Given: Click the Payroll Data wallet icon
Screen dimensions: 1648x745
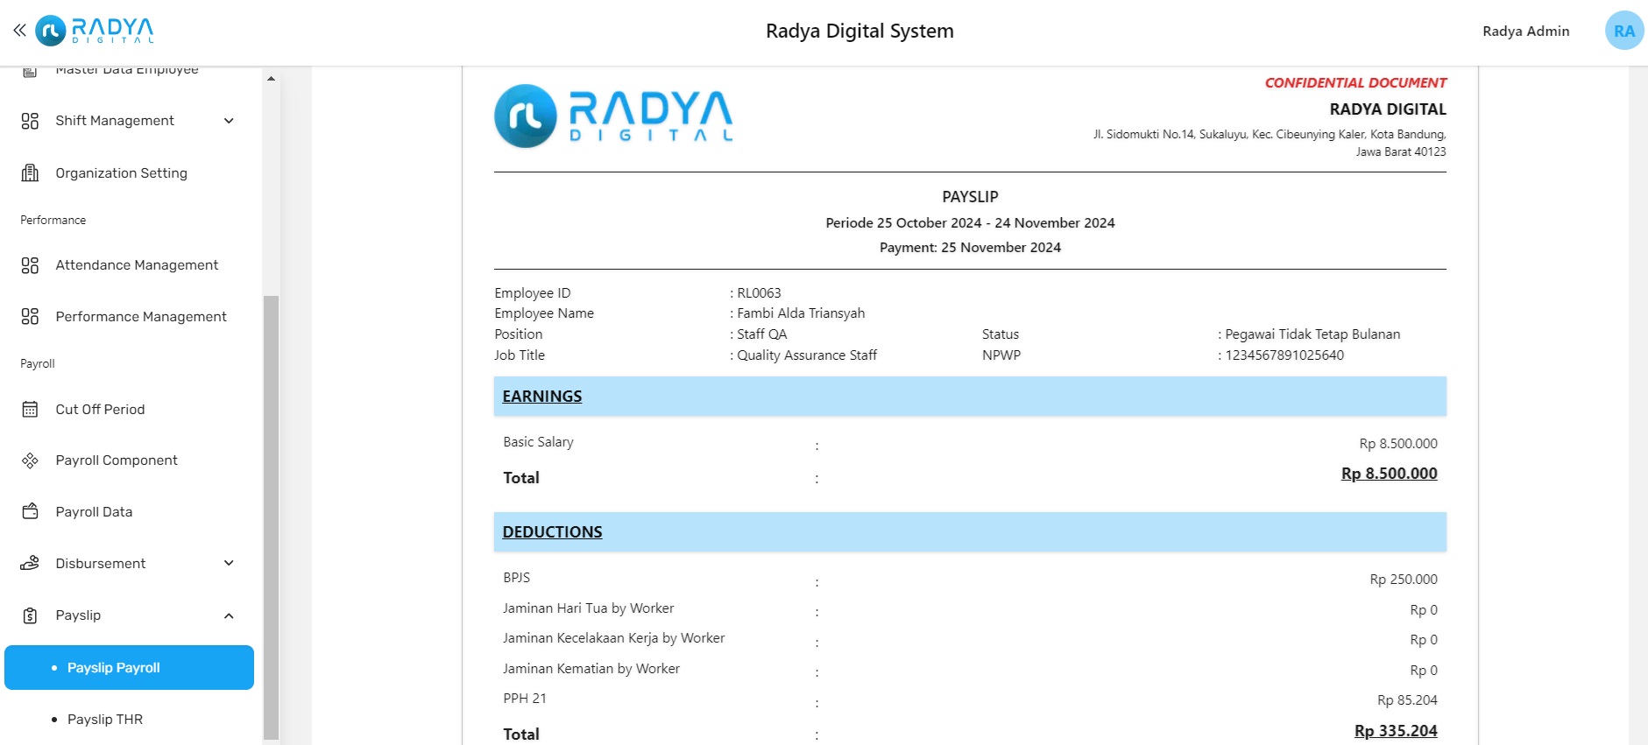Looking at the screenshot, I should point(30,512).
